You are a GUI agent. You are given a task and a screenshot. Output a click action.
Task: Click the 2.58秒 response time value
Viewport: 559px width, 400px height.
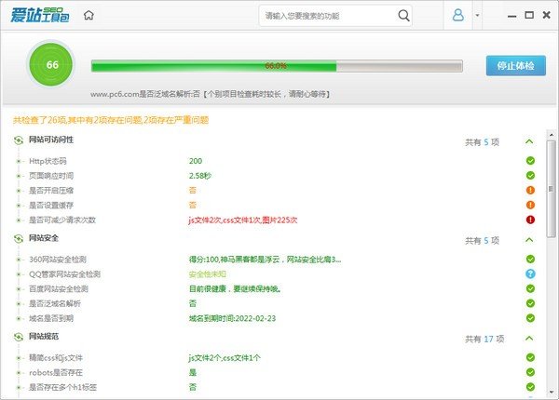coord(200,176)
